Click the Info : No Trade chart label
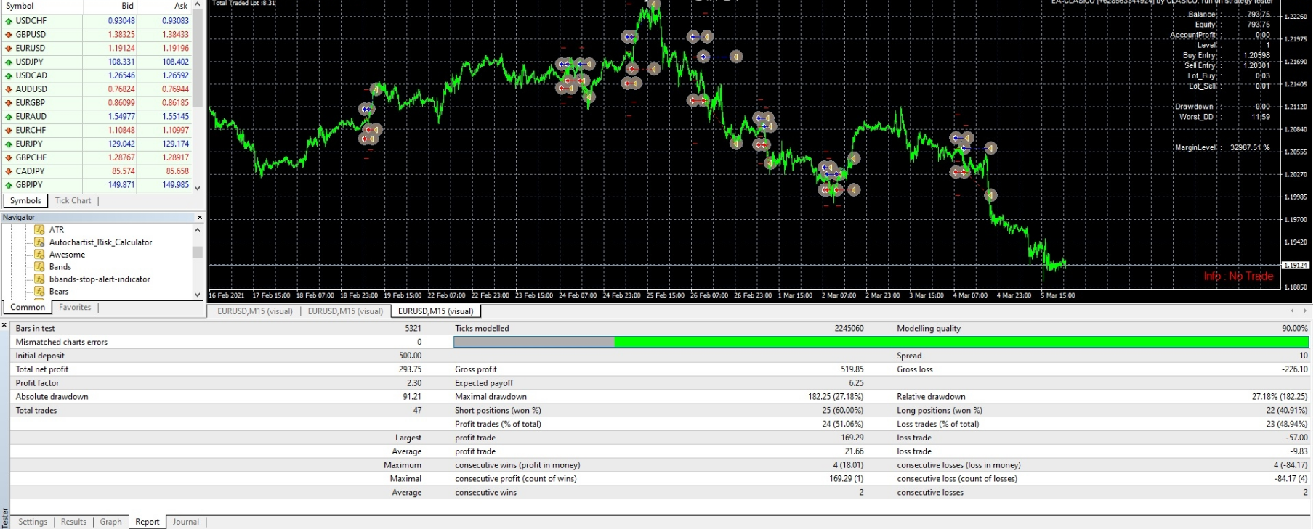The height and width of the screenshot is (529, 1316). click(x=1238, y=276)
